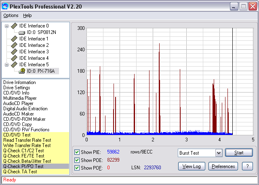Screen dimensions: 259x185
Task: Open Drive Information
Action: click(x=19, y=82)
